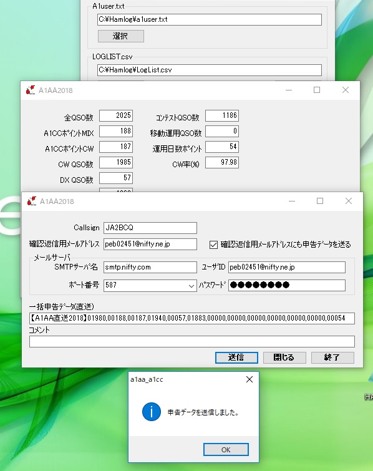Open the ポート番号 port dropdown
This screenshot has height=471, width=373.
click(191, 286)
